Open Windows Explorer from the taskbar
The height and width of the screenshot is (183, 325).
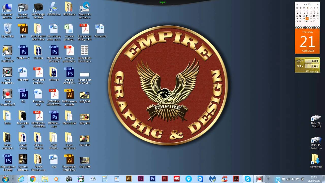coord(45,179)
